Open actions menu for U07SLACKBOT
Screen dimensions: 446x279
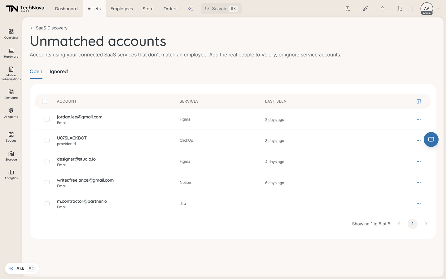pos(419,140)
